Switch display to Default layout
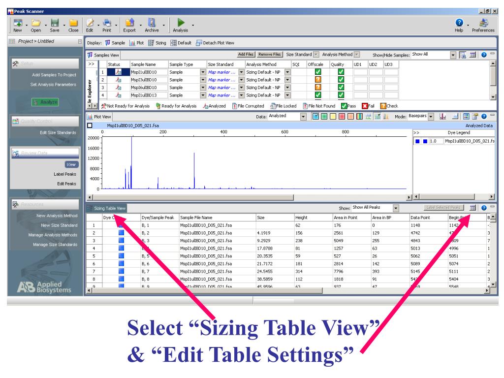The height and width of the screenshot is (378, 504). click(x=181, y=43)
